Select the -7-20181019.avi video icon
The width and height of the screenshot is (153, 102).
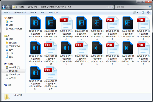coord(66,53)
